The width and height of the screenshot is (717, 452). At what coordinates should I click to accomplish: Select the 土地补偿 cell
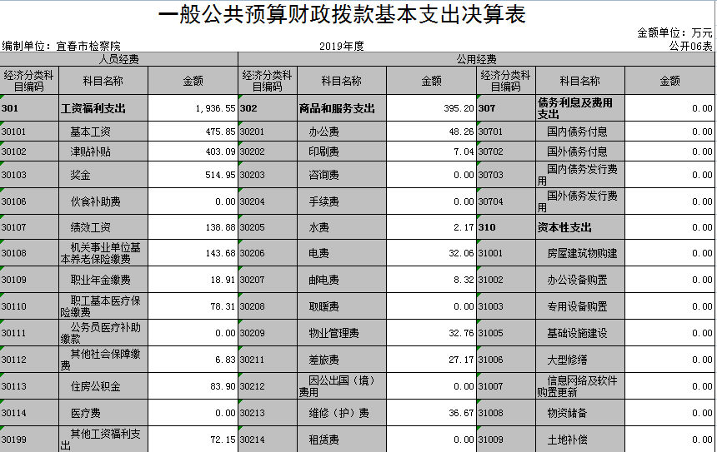[580, 440]
